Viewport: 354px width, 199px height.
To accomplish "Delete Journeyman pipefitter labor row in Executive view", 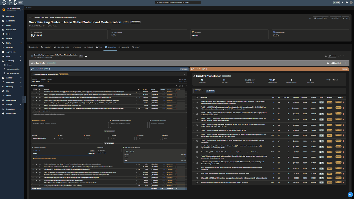I will [343, 182].
